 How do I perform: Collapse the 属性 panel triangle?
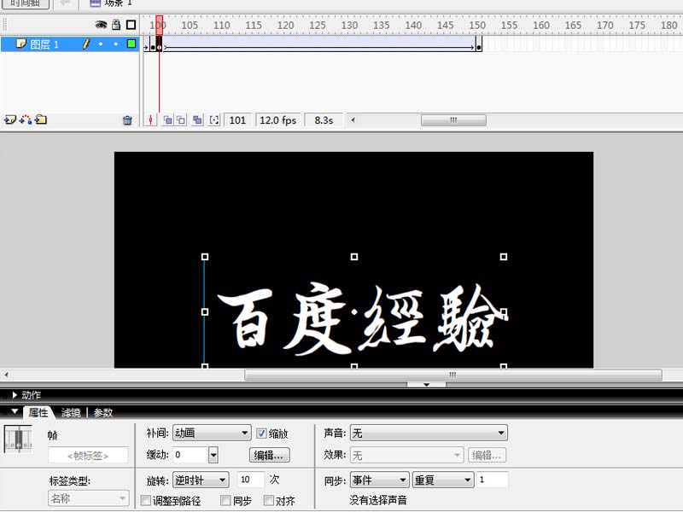[x=15, y=411]
